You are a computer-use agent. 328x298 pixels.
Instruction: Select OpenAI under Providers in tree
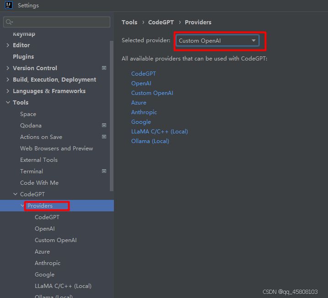[45, 229]
